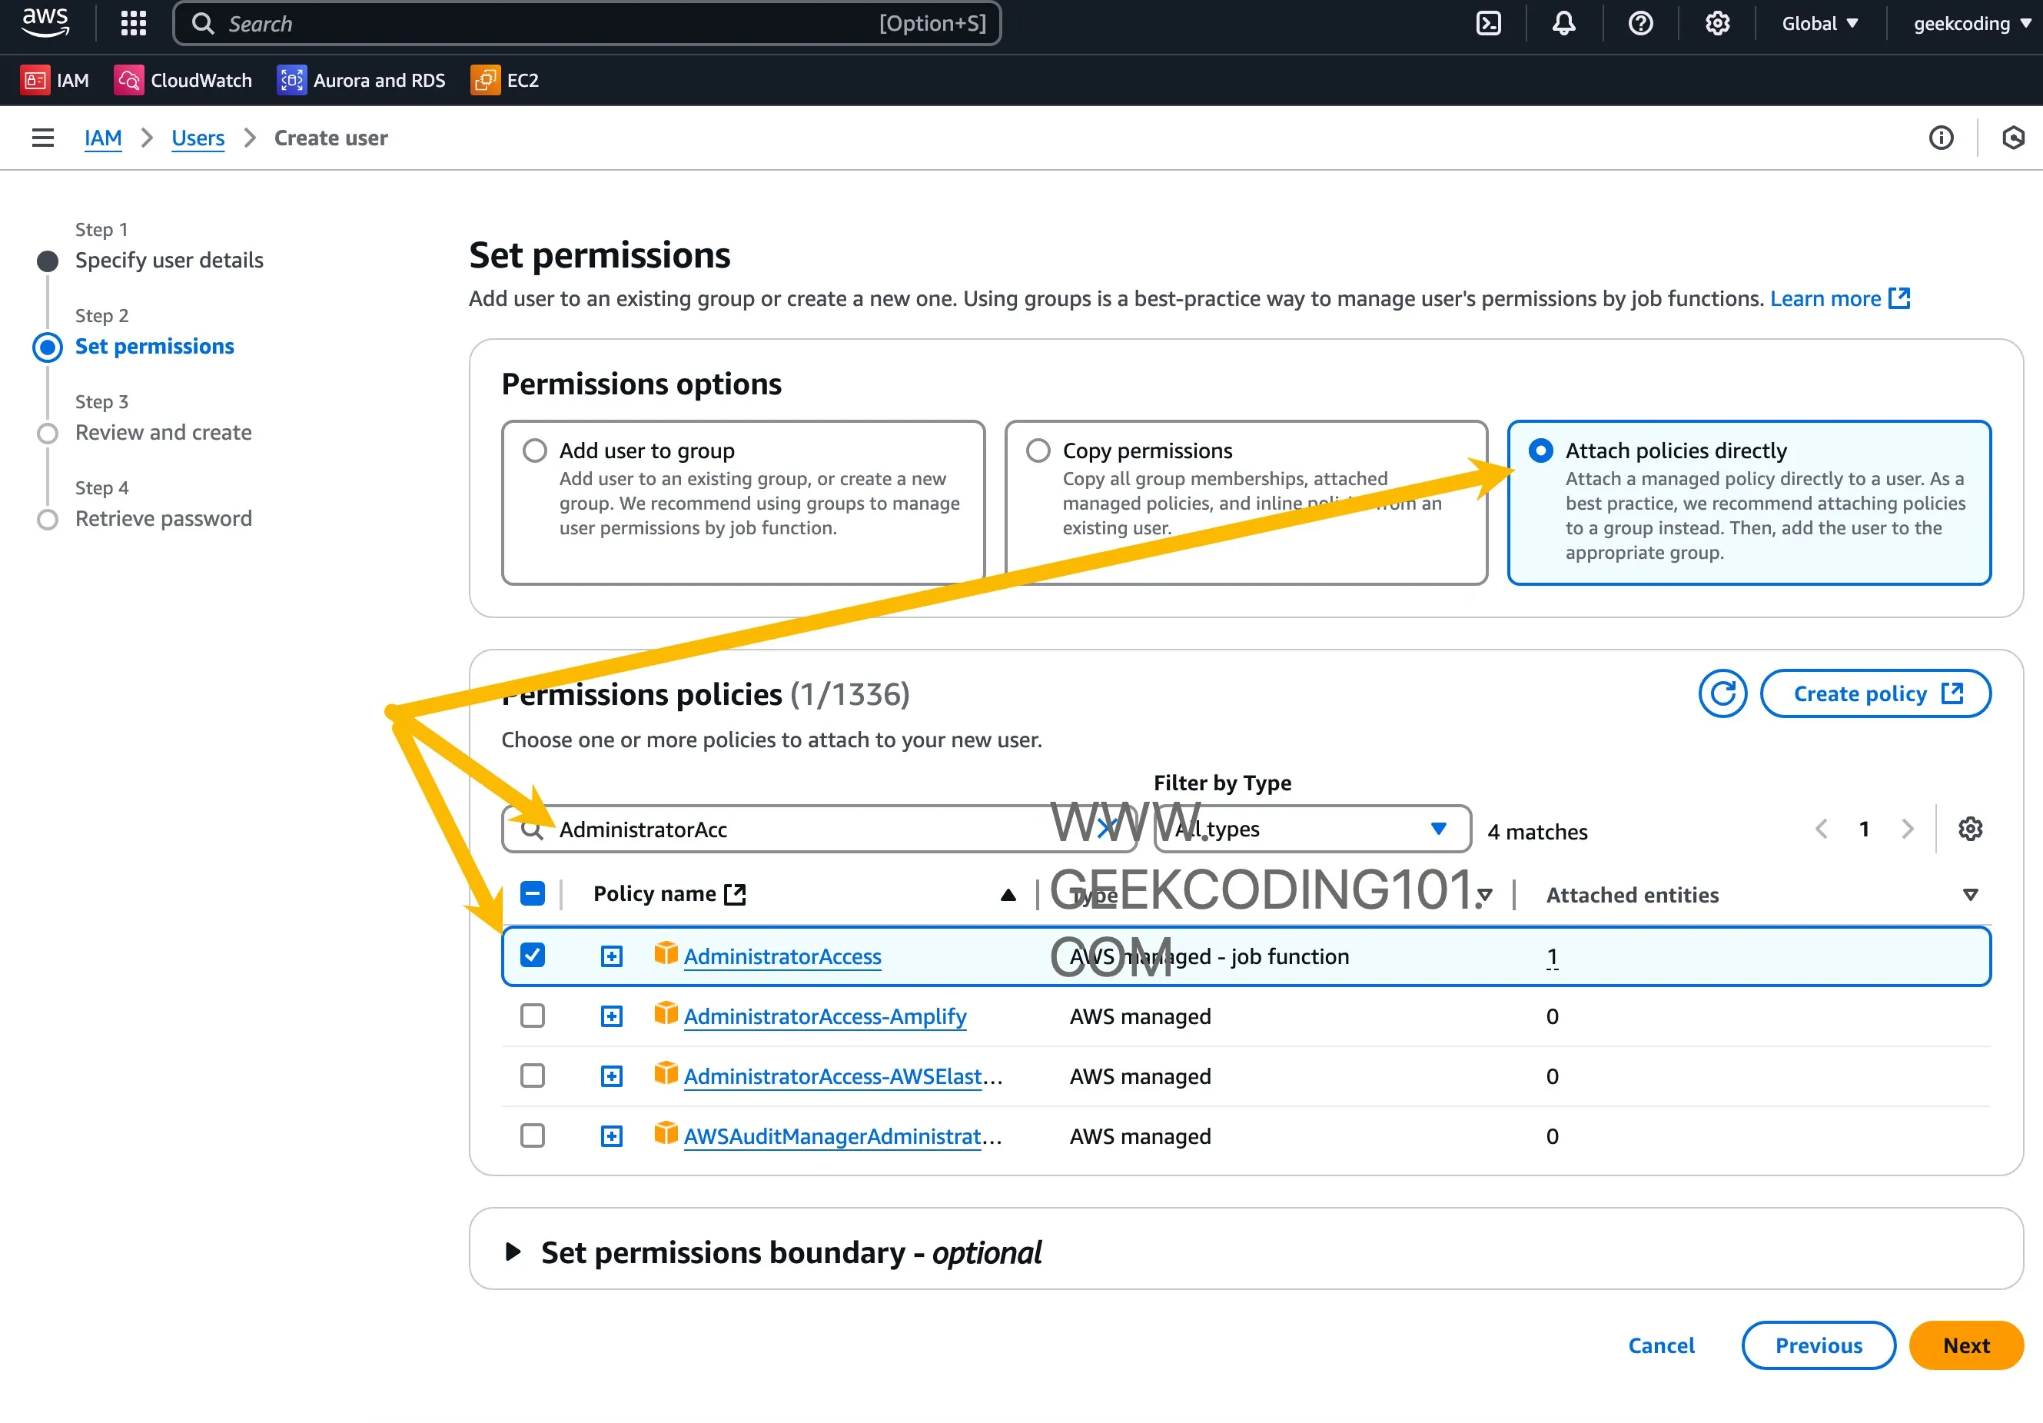Refresh the permissions policies list

(1722, 693)
